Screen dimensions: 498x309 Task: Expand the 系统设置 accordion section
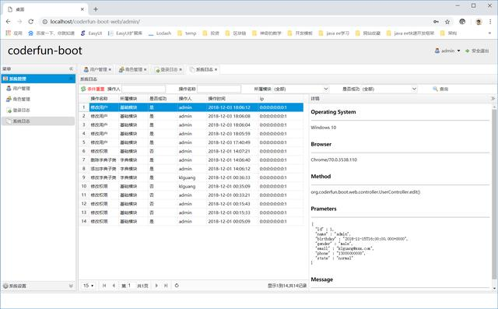coord(71,286)
